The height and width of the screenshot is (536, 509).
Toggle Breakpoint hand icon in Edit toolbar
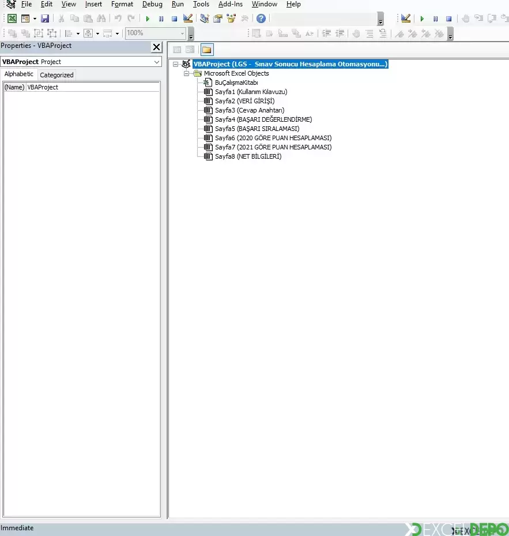pyautogui.click(x=356, y=33)
